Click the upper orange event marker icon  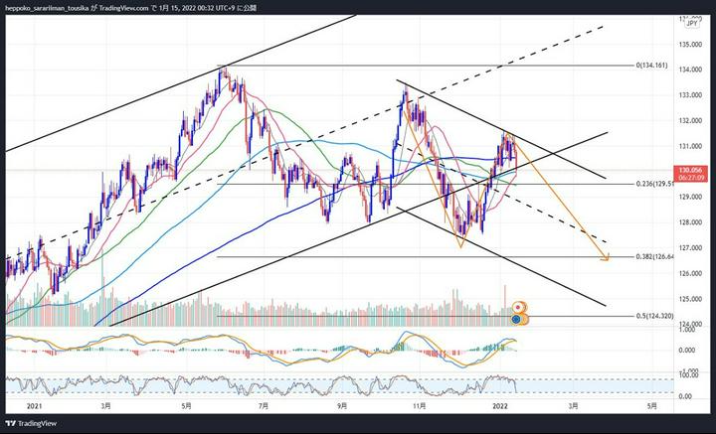(518, 306)
